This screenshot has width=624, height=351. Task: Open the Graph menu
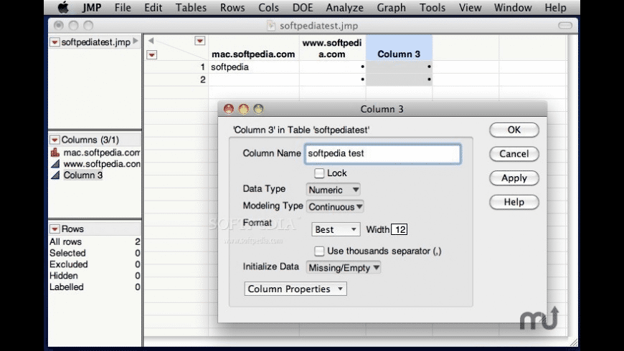pos(391,8)
